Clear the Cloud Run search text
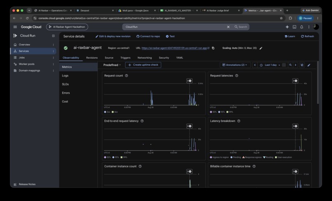 (228, 27)
